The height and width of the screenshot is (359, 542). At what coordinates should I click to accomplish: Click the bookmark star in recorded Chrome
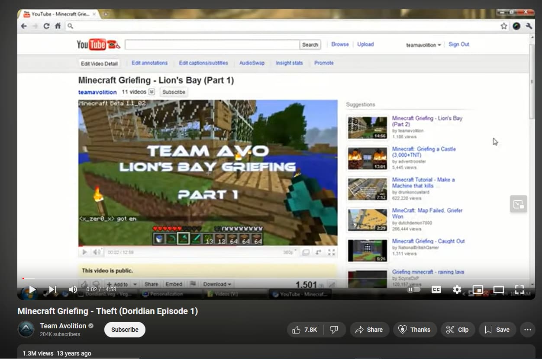pyautogui.click(x=504, y=26)
